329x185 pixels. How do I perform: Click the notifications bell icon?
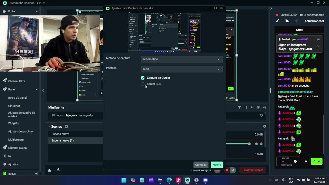58,170
